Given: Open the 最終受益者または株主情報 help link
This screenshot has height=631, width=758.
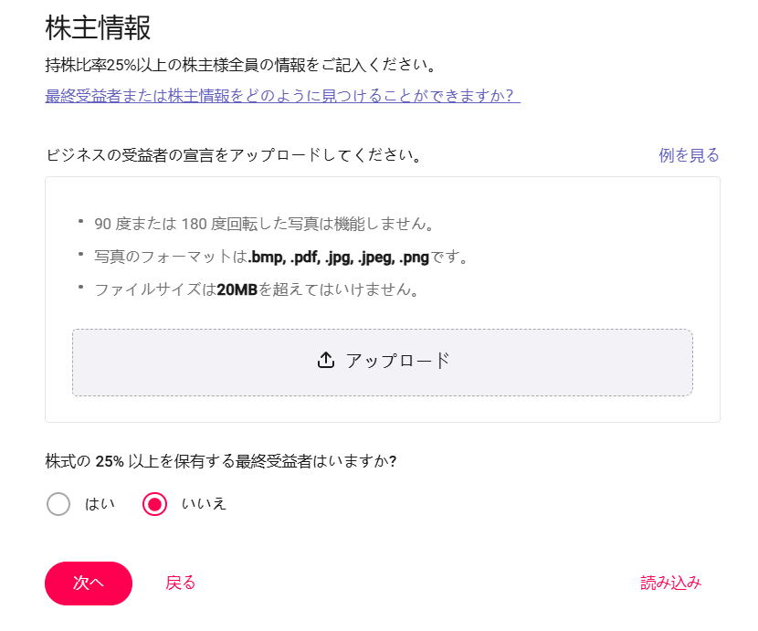Looking at the screenshot, I should tap(283, 95).
